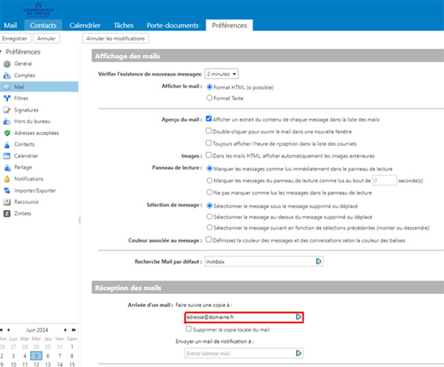Screen dimensions: 444x367
Task: Open the Notifications icon in sidebar
Action: click(x=7, y=179)
